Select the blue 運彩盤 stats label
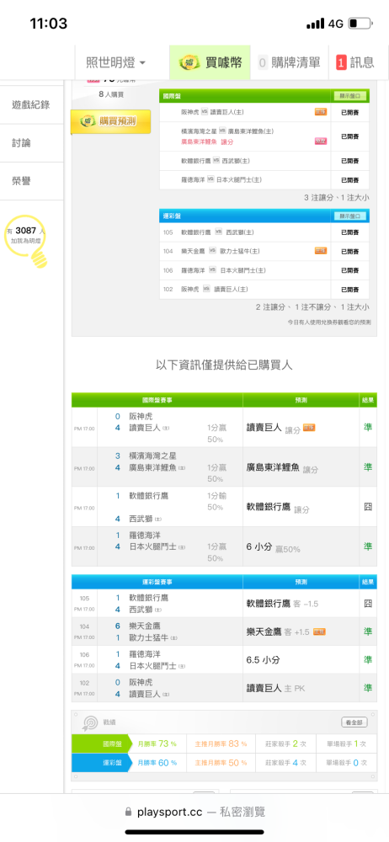 click(103, 763)
